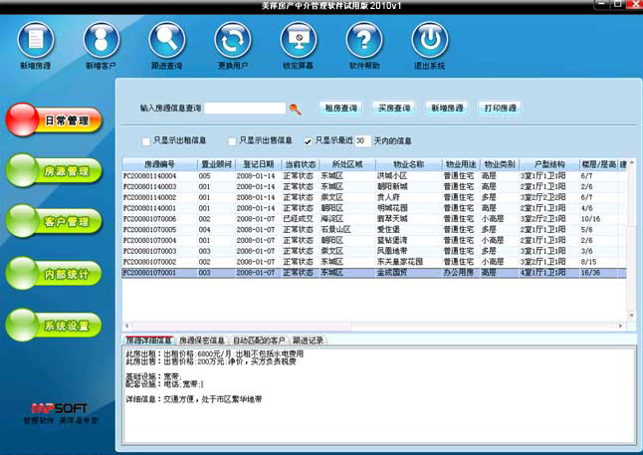The image size is (643, 455).
Task: Enable the 只显示出售信息 checkbox
Action: [x=232, y=141]
